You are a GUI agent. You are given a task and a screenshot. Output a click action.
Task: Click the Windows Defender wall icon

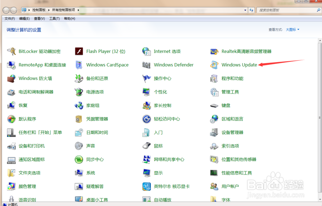147,65
